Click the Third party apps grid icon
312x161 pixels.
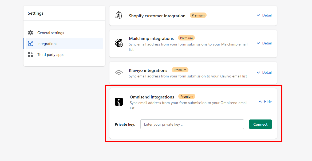point(30,55)
